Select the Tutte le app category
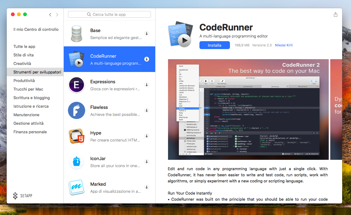The image size is (351, 215). 24,47
